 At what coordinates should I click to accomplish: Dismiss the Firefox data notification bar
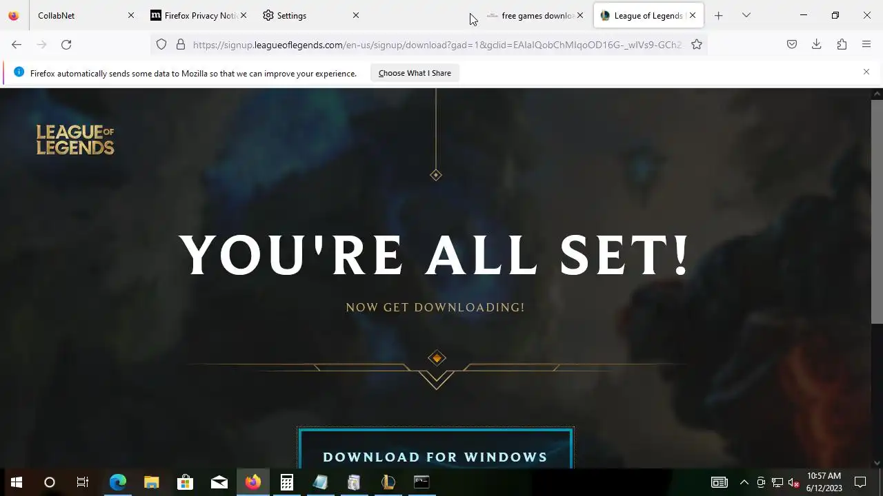tap(866, 72)
